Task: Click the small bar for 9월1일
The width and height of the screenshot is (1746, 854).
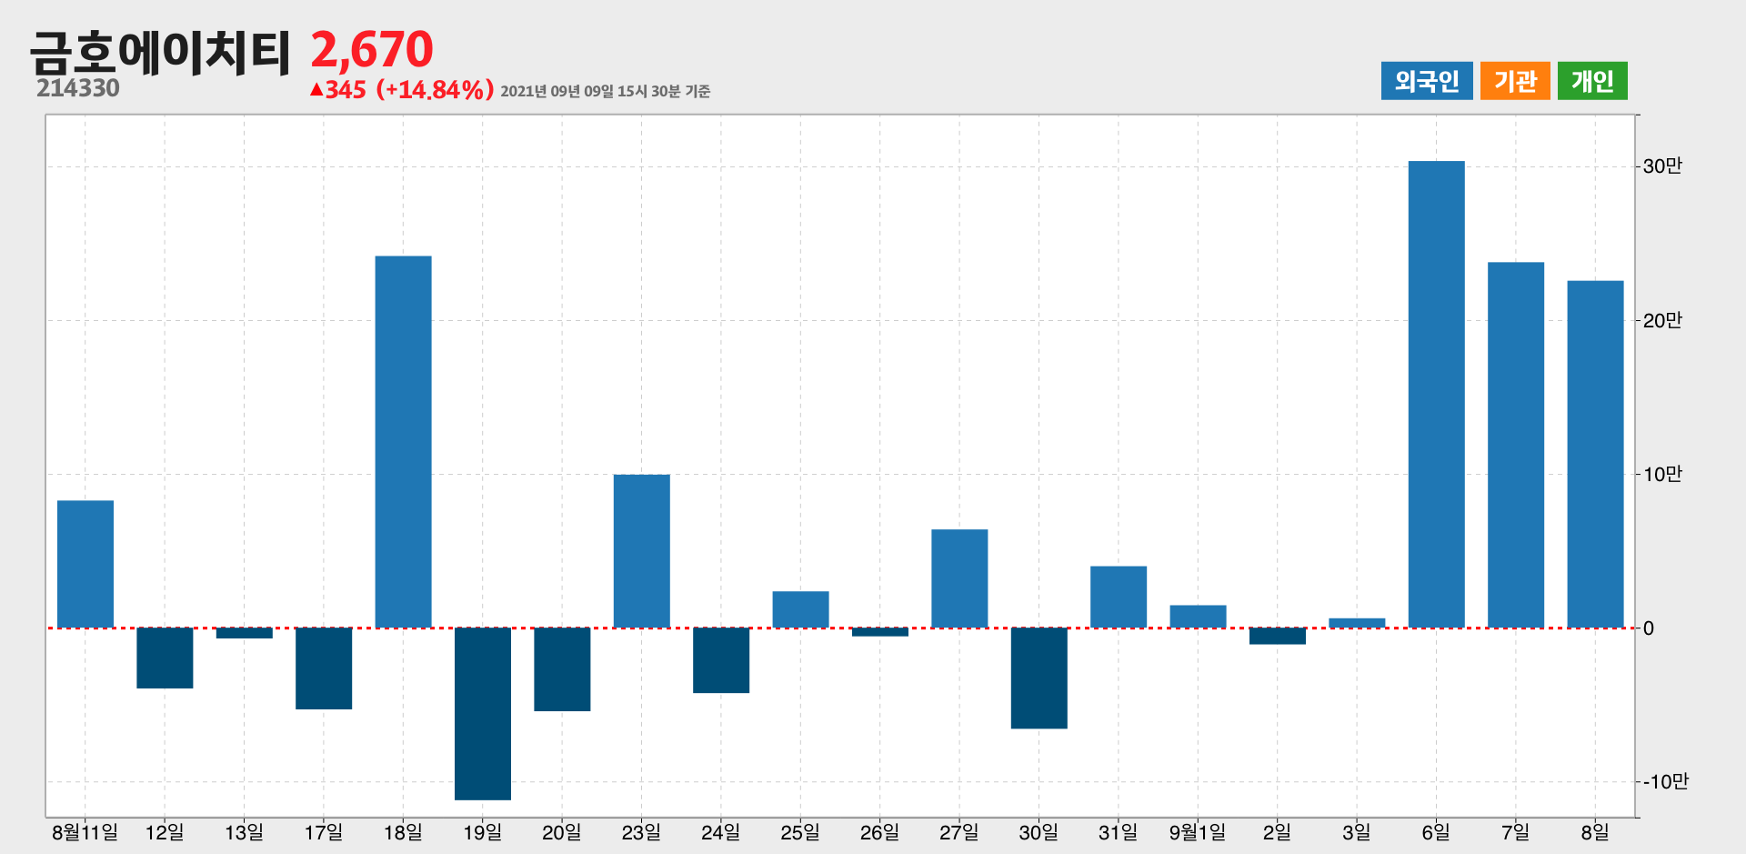Action: (x=1198, y=617)
